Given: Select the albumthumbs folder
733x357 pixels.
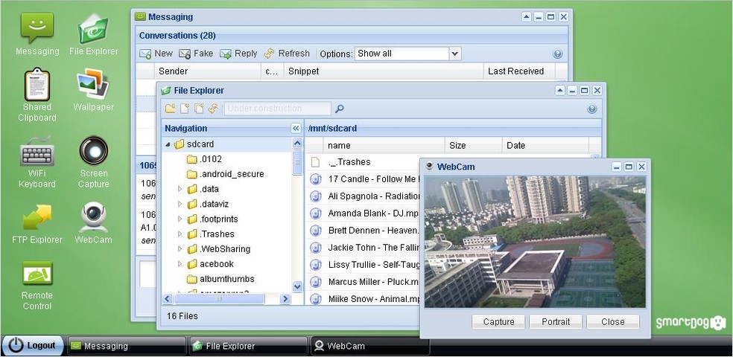Looking at the screenshot, I should pos(220,279).
